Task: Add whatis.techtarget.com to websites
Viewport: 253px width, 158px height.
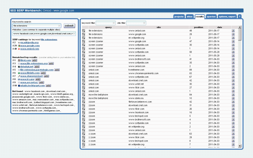Action: click(x=48, y=86)
